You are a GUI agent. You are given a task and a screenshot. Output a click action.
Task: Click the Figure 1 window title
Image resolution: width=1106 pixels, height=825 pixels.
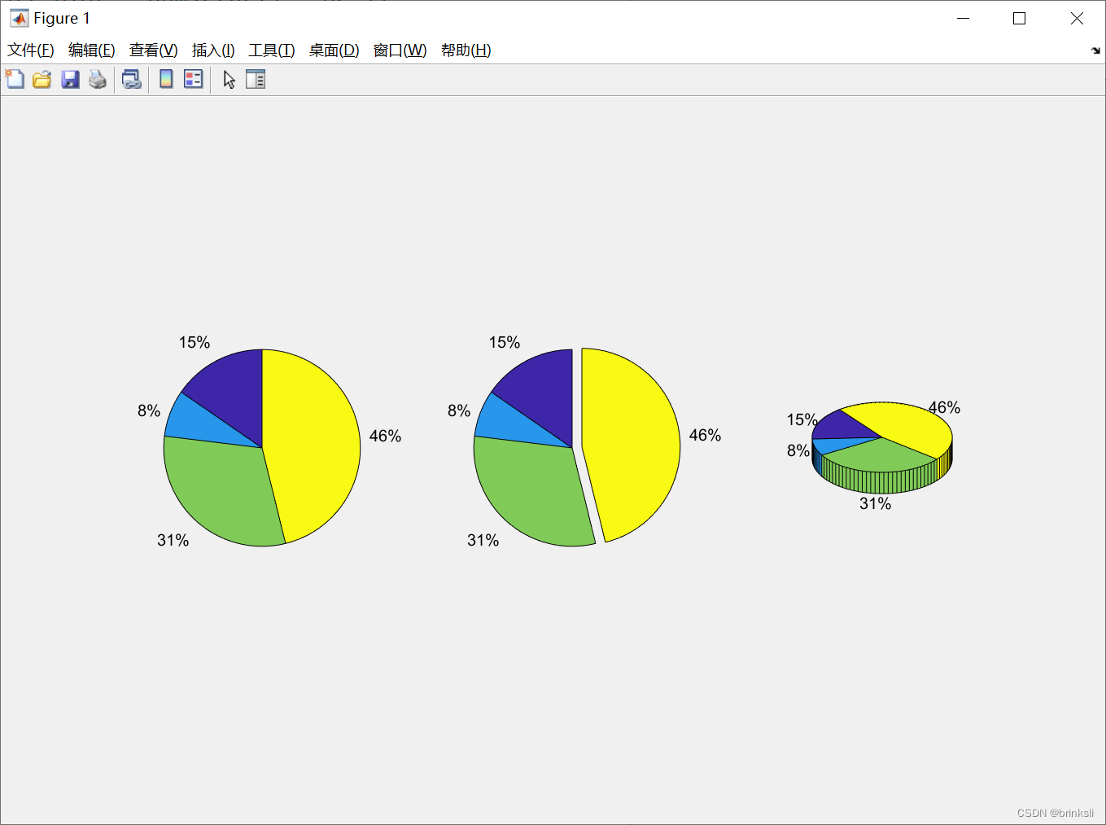pos(62,18)
